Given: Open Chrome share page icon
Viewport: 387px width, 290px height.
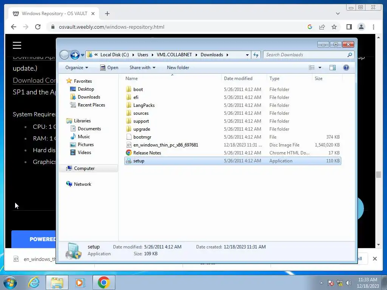Looking at the screenshot, I should coord(322,27).
